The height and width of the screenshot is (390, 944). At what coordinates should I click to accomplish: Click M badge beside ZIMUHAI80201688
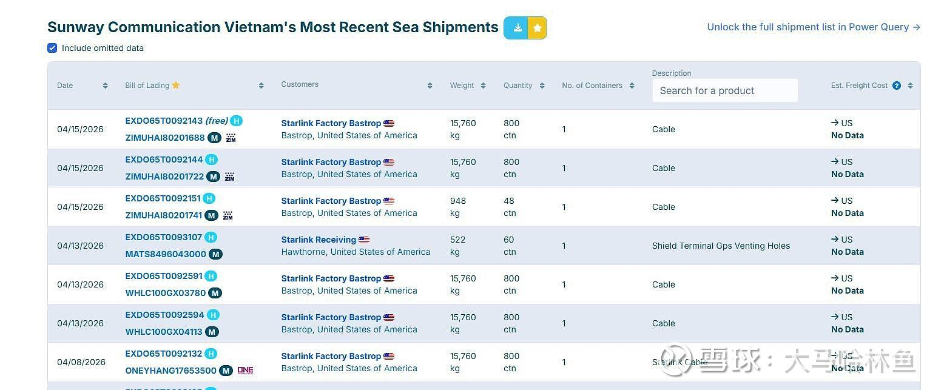click(214, 138)
